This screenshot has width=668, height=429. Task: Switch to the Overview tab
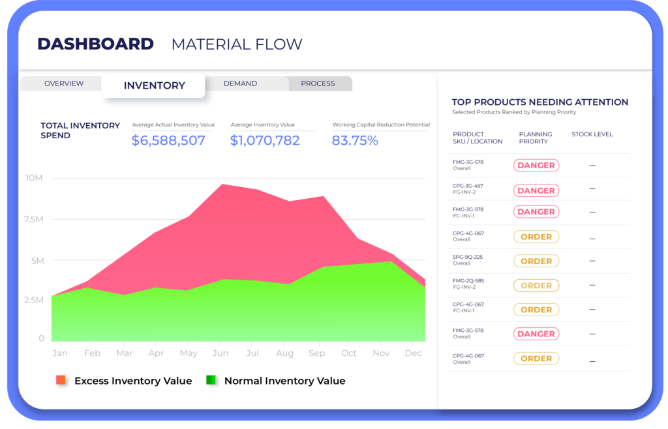[63, 83]
